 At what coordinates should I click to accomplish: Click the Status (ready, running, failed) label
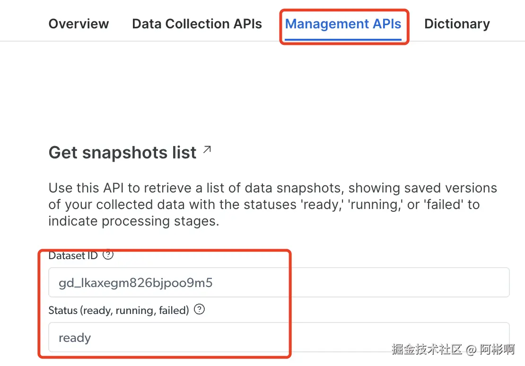click(x=119, y=310)
